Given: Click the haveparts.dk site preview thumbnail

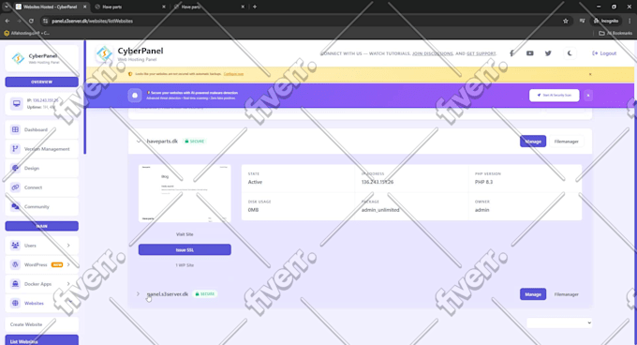Looking at the screenshot, I should click(x=185, y=193).
